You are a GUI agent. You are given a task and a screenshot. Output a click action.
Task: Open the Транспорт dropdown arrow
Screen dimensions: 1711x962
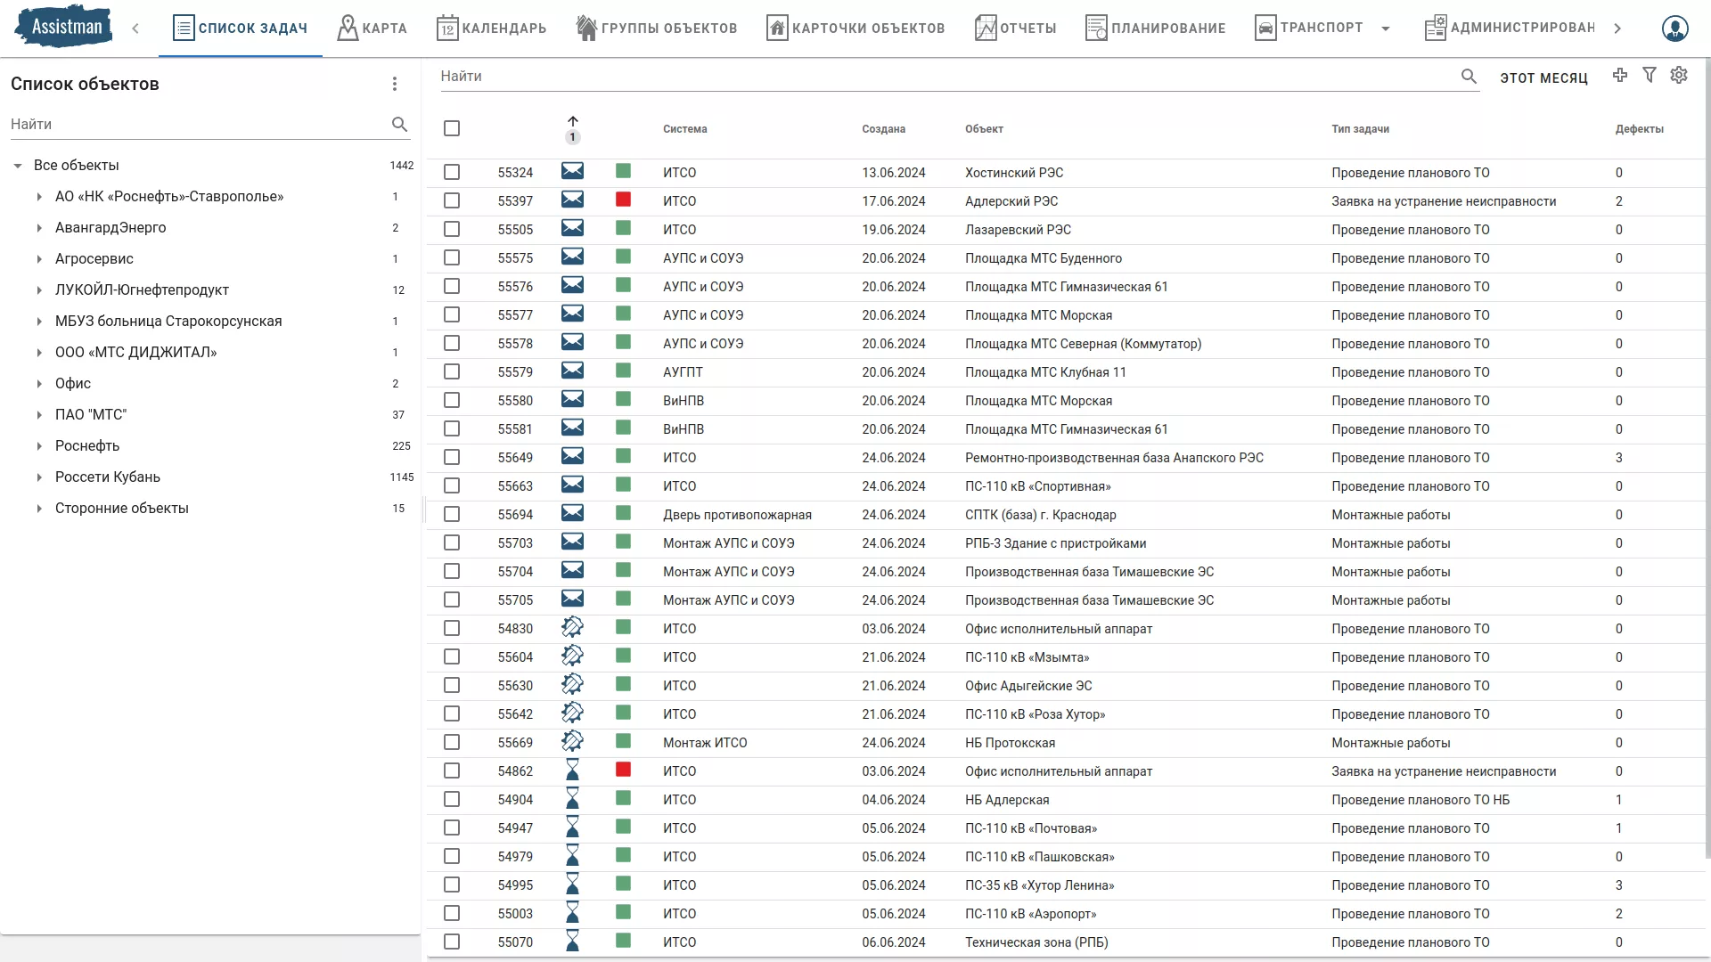1386,29
